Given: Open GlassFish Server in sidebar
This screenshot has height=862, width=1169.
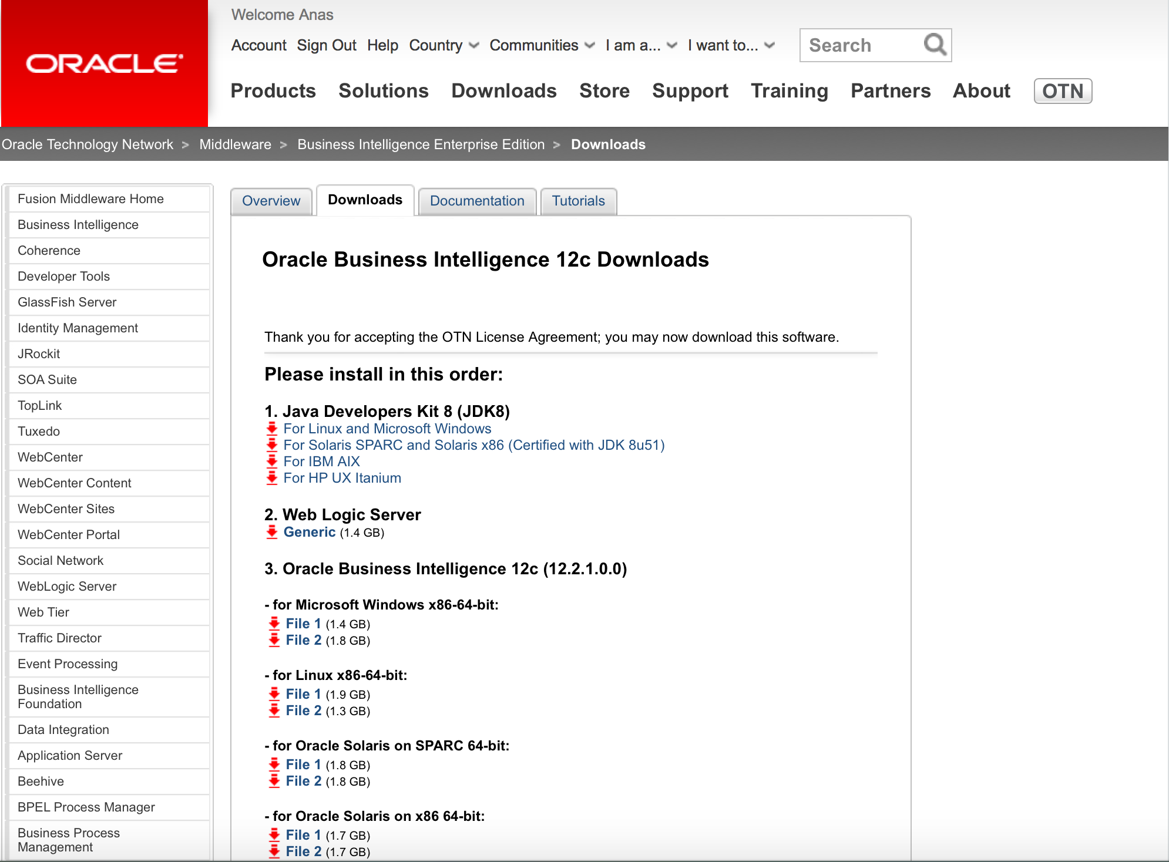Looking at the screenshot, I should coord(109,302).
